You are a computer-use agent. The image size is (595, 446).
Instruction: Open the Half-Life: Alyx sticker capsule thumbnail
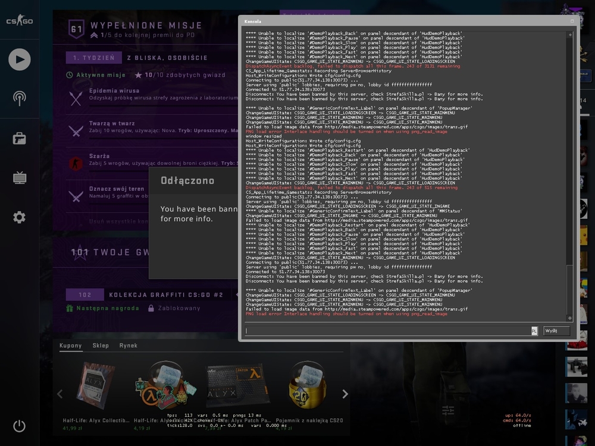(x=166, y=386)
